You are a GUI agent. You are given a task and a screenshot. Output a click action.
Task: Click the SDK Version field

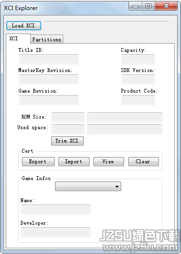click(x=138, y=79)
